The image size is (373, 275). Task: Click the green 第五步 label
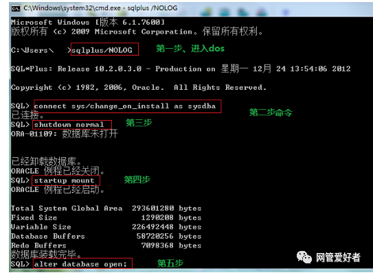tap(170, 263)
